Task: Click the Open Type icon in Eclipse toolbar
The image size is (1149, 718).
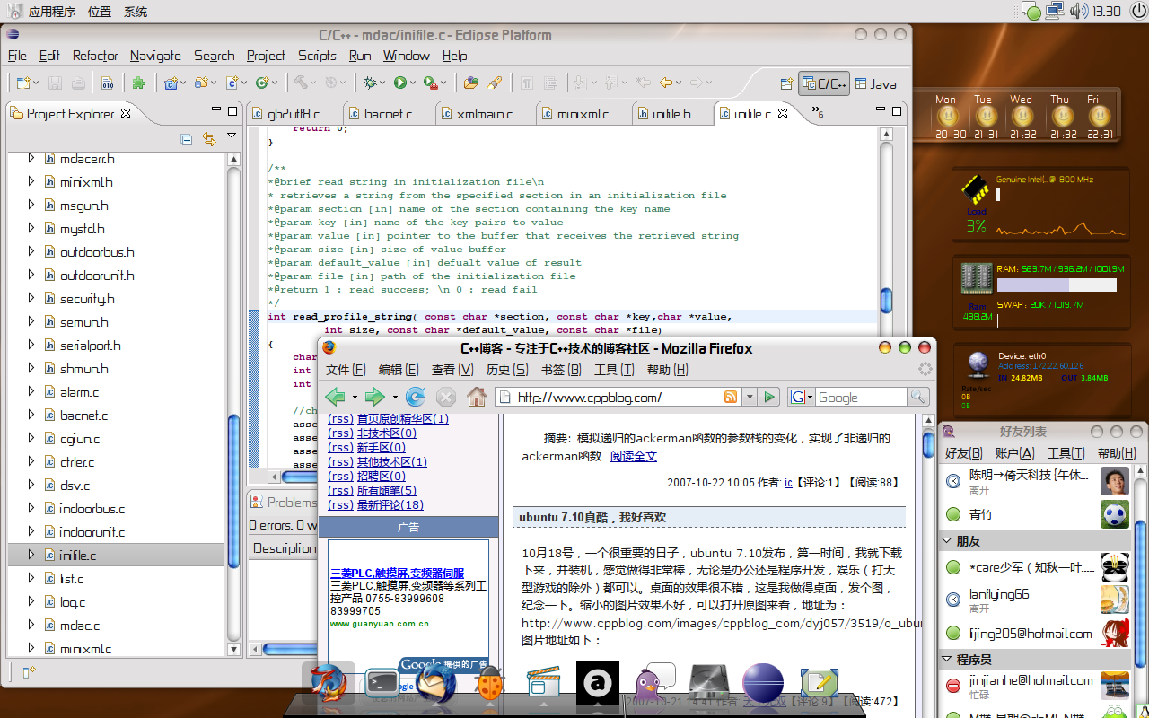Action: pyautogui.click(x=470, y=83)
